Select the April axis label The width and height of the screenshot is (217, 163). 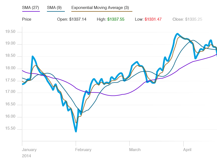(187, 150)
